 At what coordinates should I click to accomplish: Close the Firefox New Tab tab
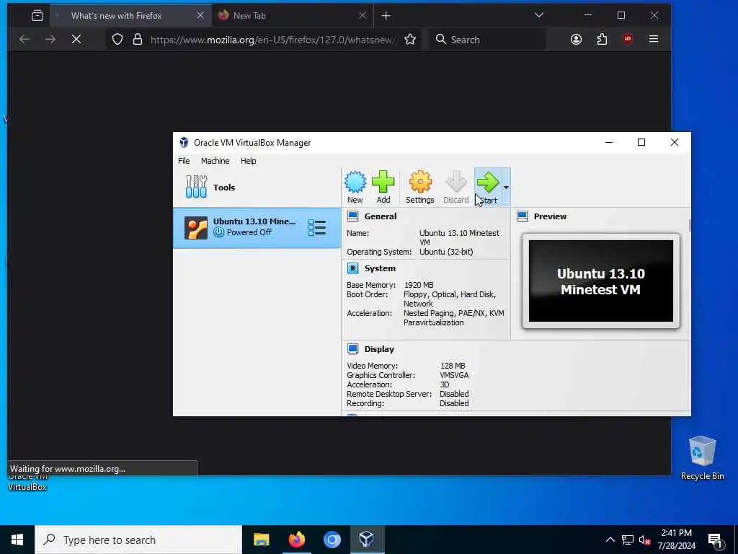[362, 16]
